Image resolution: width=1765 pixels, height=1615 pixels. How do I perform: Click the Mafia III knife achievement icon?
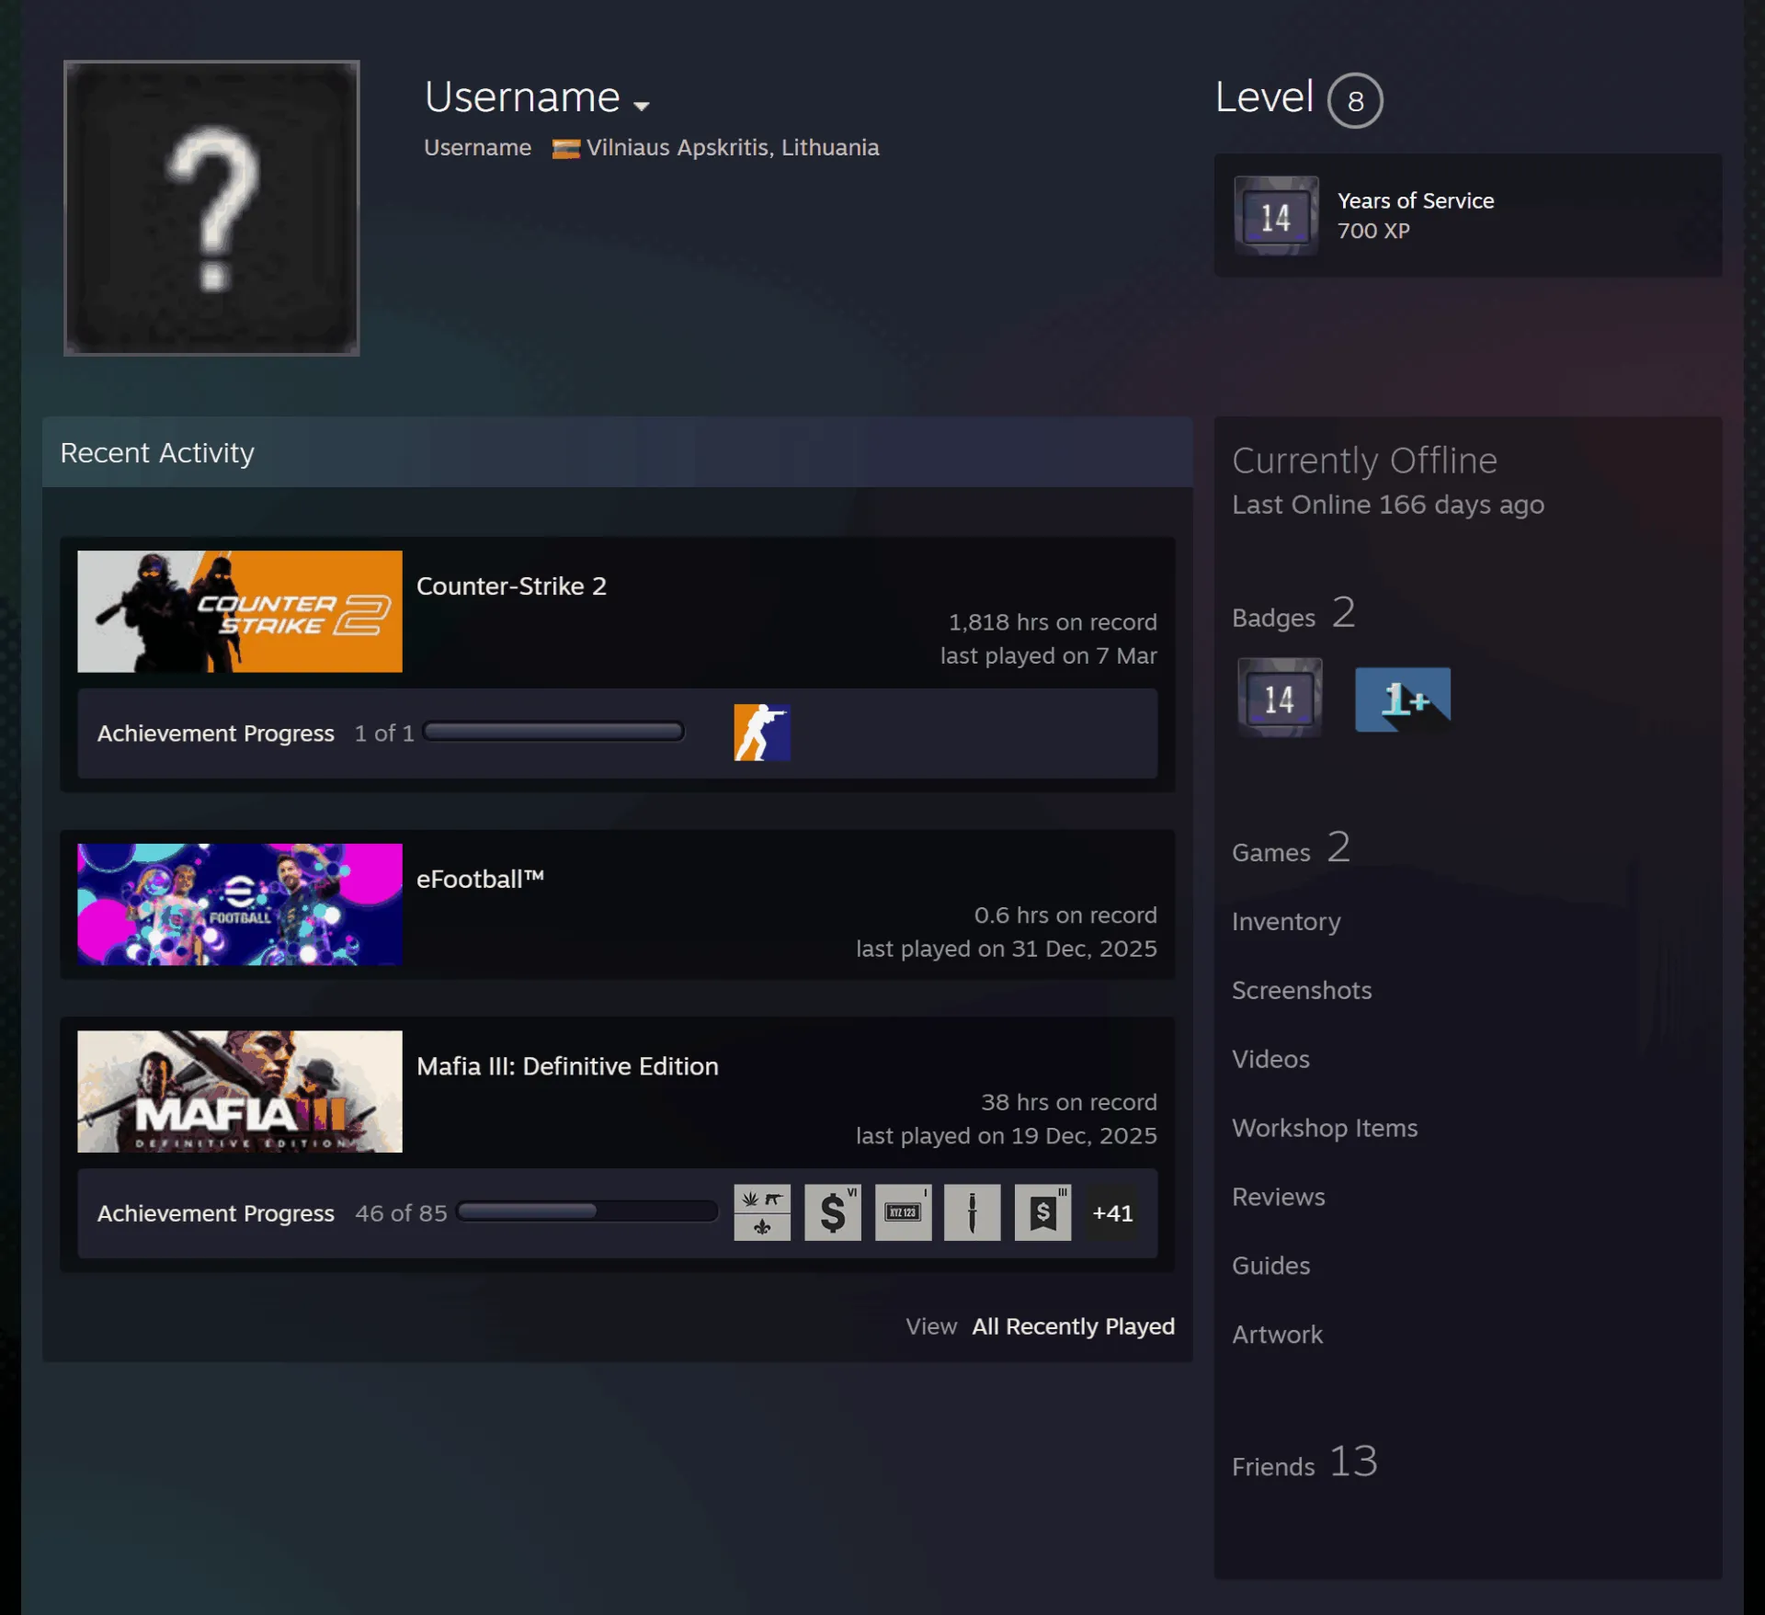pos(973,1212)
